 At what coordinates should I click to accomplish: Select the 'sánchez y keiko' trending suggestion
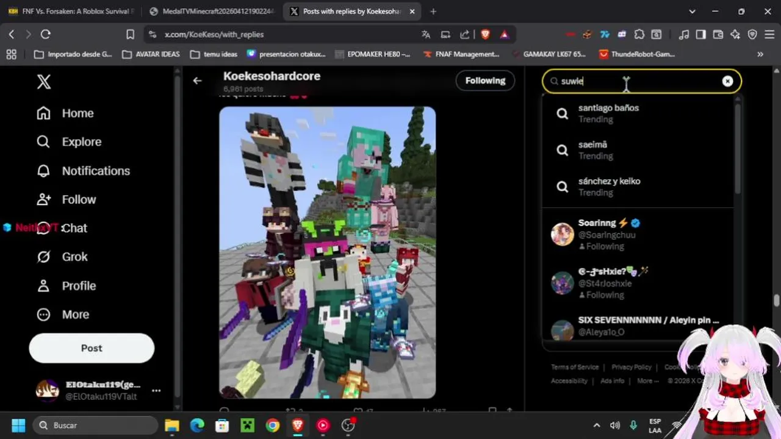coord(638,187)
